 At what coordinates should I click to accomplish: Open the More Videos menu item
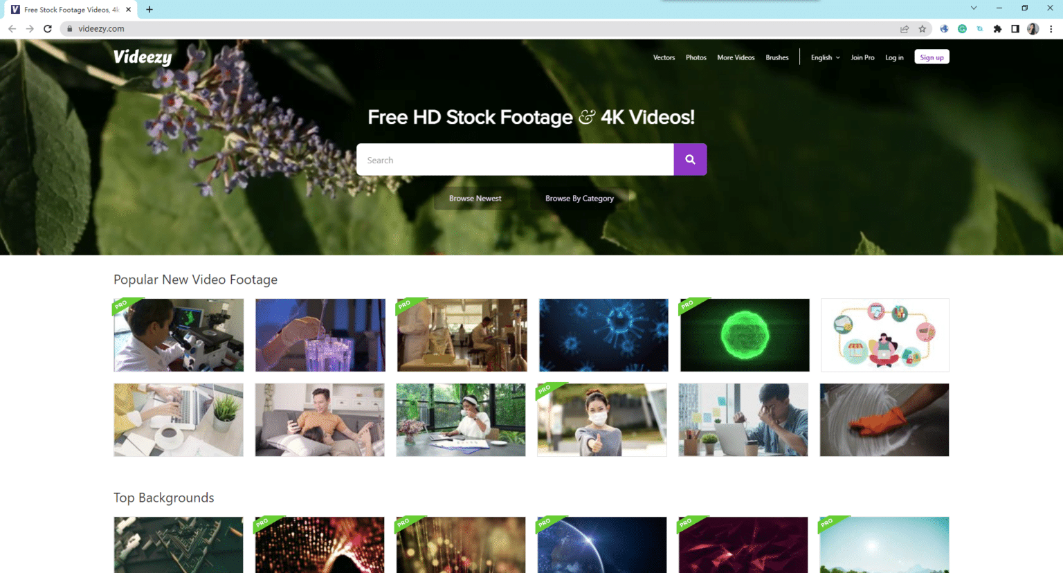[x=736, y=57]
